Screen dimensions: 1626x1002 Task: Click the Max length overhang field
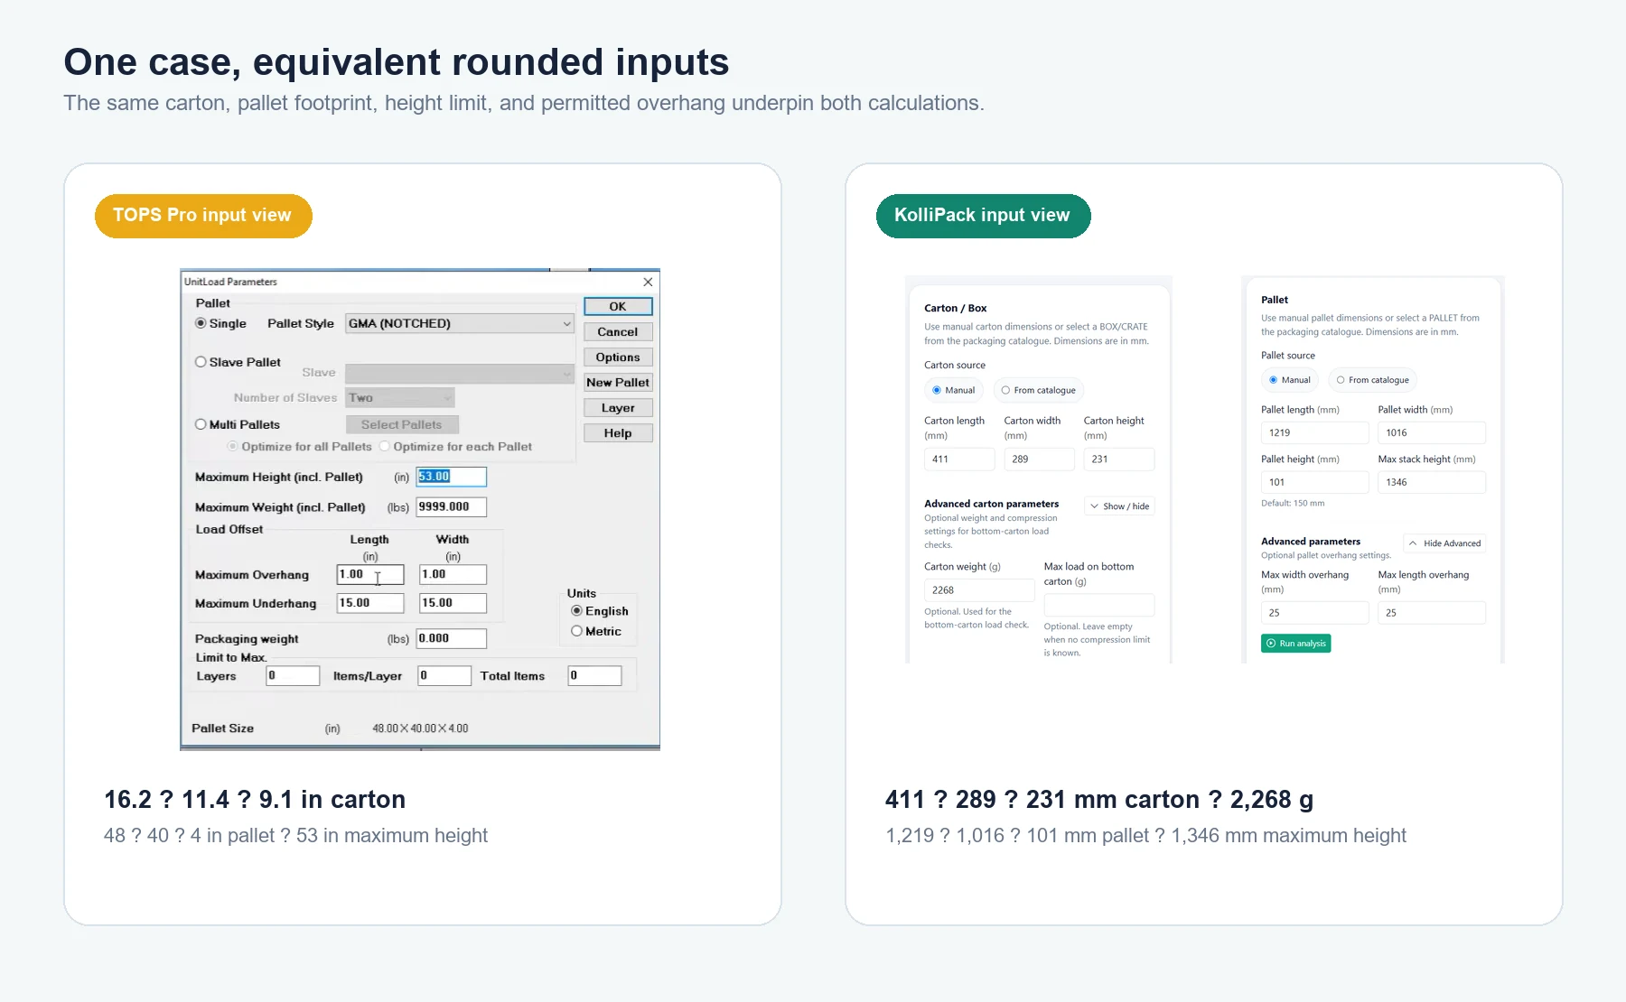tap(1432, 613)
